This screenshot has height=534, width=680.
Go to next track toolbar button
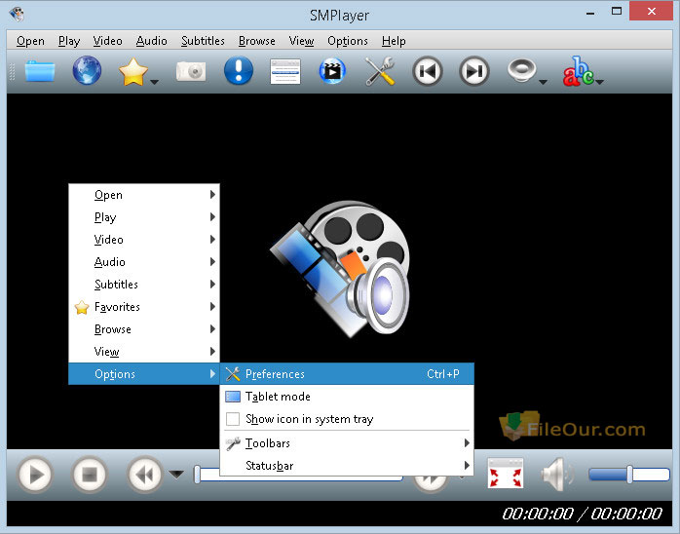[x=474, y=71]
